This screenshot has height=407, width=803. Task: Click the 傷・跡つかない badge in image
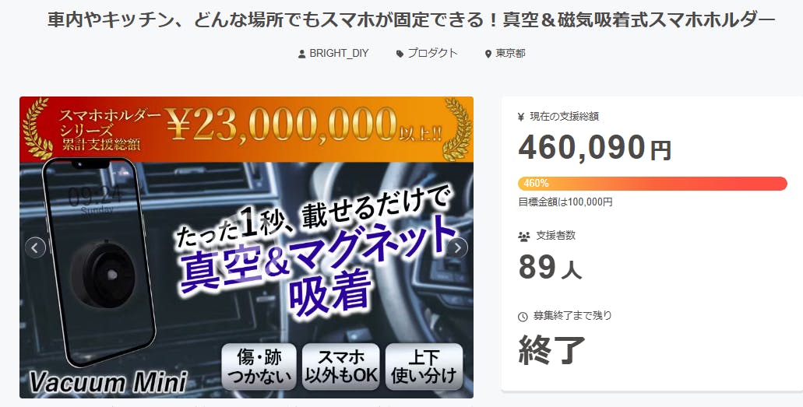tap(259, 367)
